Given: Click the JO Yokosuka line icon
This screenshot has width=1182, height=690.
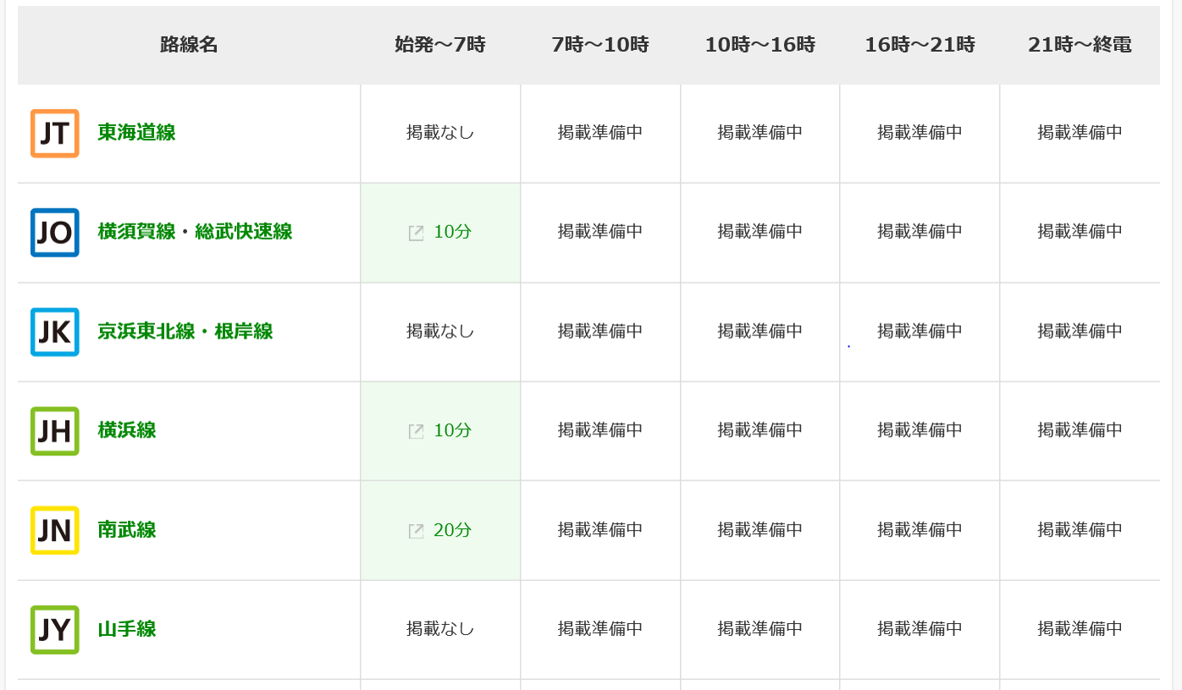Looking at the screenshot, I should [55, 232].
